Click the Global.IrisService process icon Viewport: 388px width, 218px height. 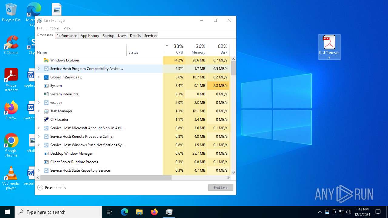point(46,77)
